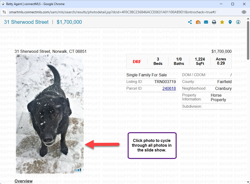Click the scroll down arrow of the page
The width and height of the screenshot is (250, 184).
tap(248, 182)
